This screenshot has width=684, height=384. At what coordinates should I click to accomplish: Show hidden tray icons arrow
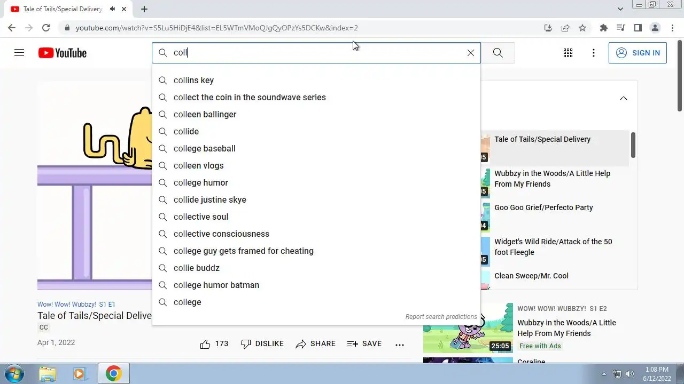pyautogui.click(x=604, y=374)
